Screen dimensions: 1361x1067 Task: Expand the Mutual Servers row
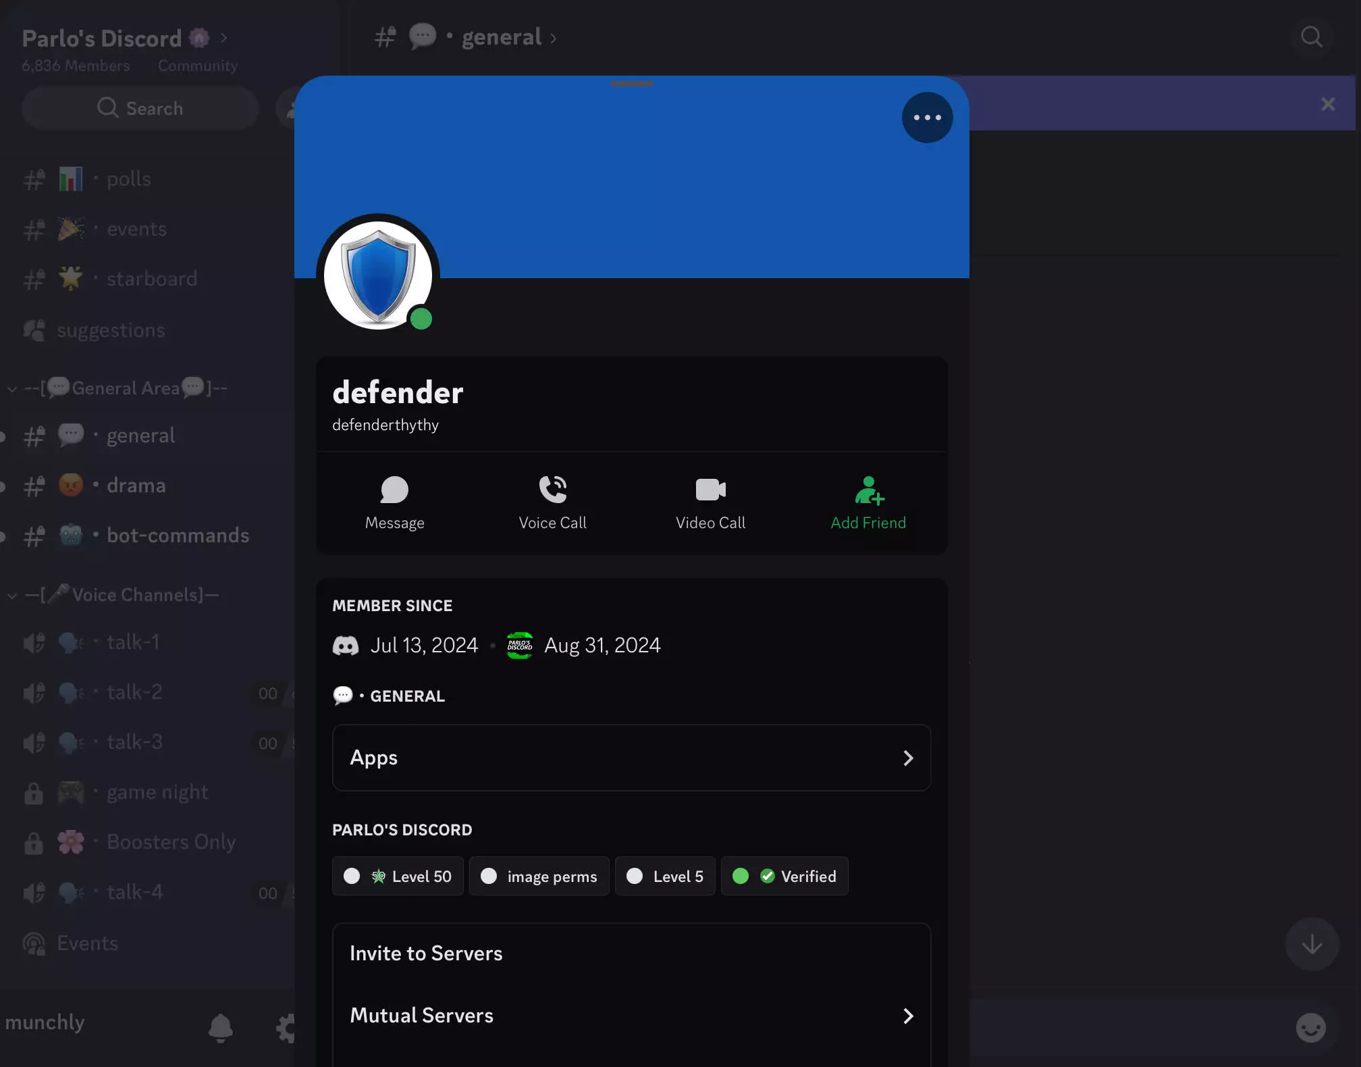click(631, 1016)
